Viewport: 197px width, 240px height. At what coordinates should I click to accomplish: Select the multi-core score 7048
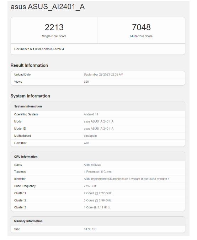click(x=142, y=27)
